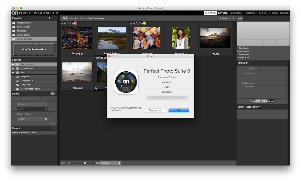Select onOne Extras in Favorites
301x181 pixels.
click(x=34, y=35)
